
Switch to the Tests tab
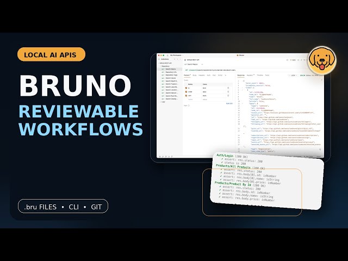tap(267, 75)
